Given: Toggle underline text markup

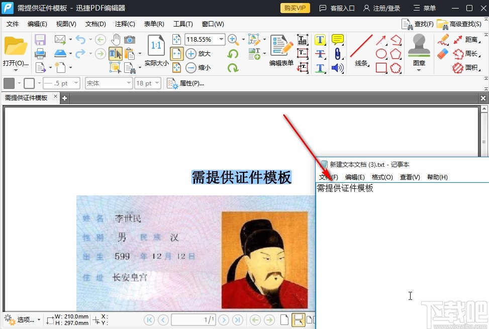Looking at the screenshot, I should coord(320,68).
